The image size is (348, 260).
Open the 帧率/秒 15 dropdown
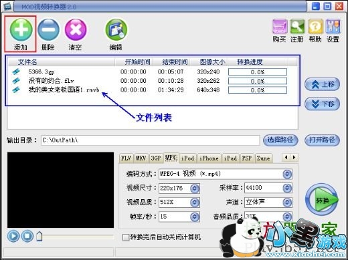(195, 217)
